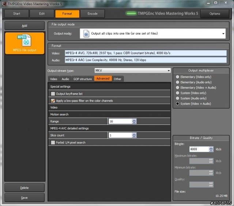Open the Other tab

[x=118, y=79]
